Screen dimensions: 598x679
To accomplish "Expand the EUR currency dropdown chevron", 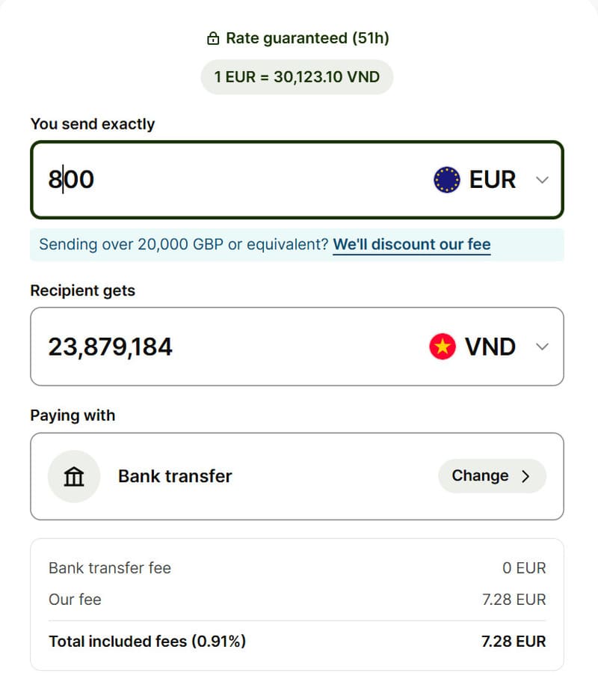I will [543, 180].
